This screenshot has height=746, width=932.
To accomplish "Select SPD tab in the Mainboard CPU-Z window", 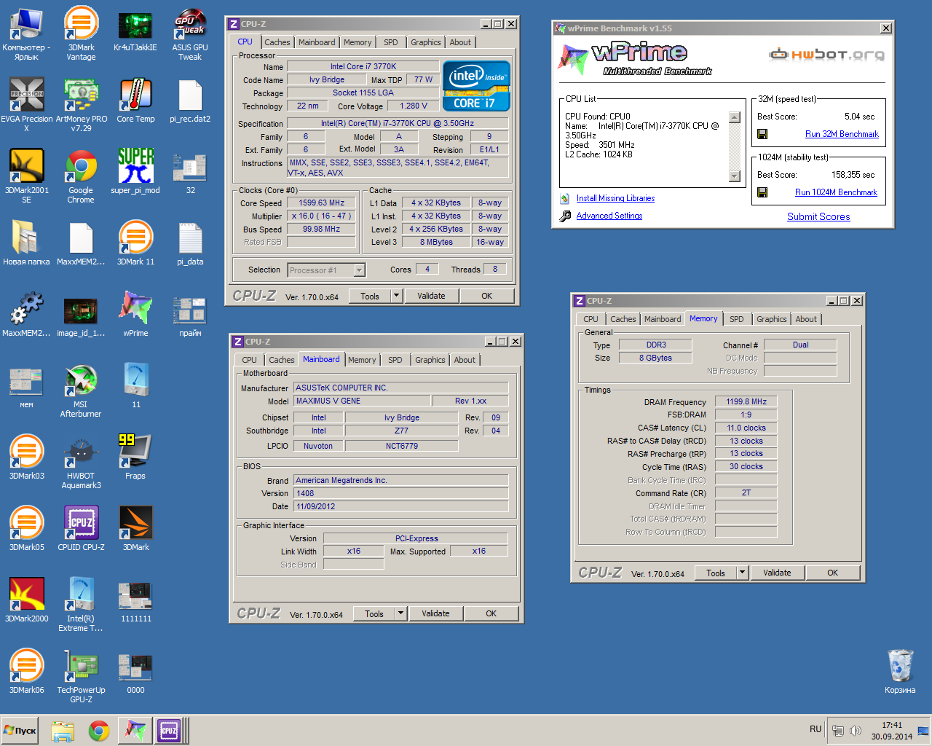I will pos(395,360).
